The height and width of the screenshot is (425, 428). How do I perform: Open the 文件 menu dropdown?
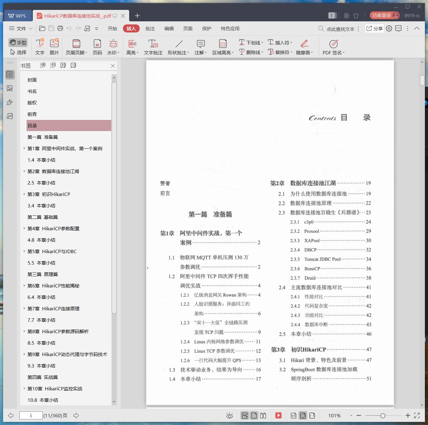[x=21, y=28]
